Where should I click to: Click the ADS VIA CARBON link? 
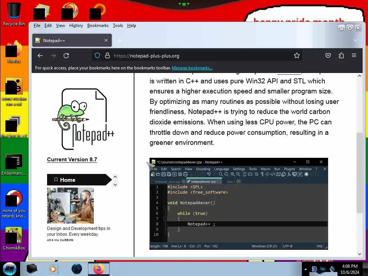point(60,240)
